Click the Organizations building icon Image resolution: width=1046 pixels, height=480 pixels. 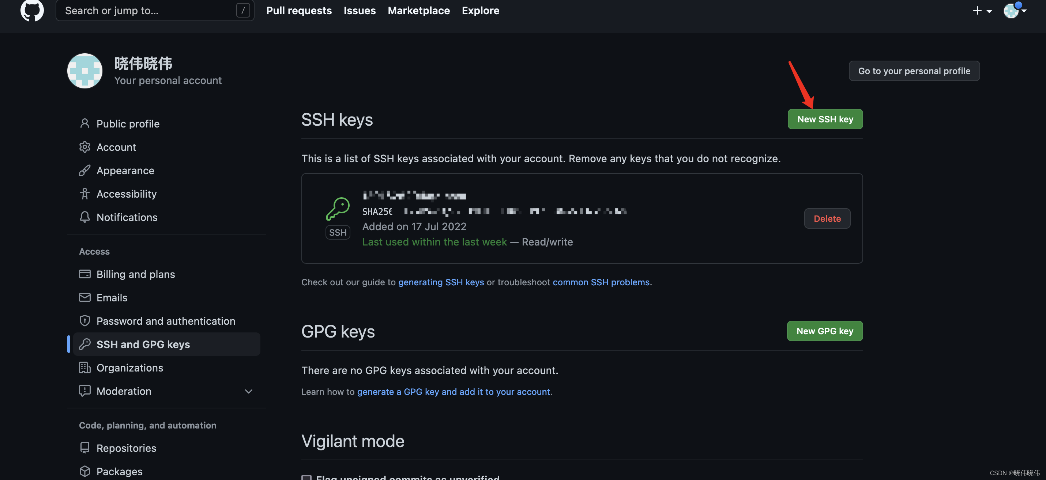point(84,367)
